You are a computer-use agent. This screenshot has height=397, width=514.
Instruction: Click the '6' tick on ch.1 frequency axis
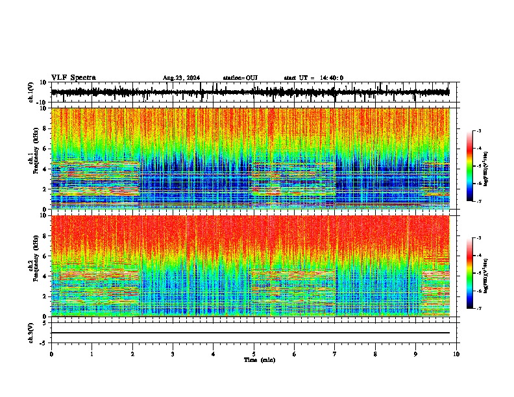click(x=45, y=149)
